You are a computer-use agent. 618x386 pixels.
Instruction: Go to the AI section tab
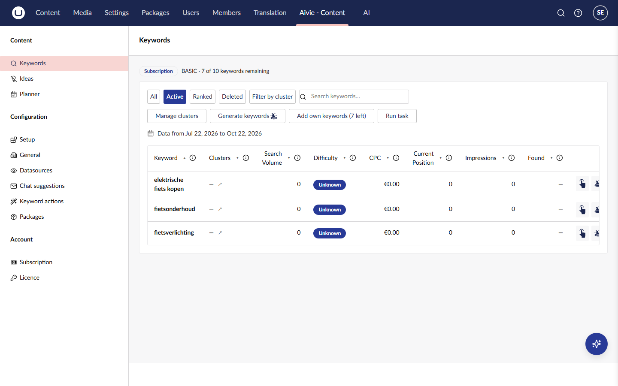[x=367, y=13]
